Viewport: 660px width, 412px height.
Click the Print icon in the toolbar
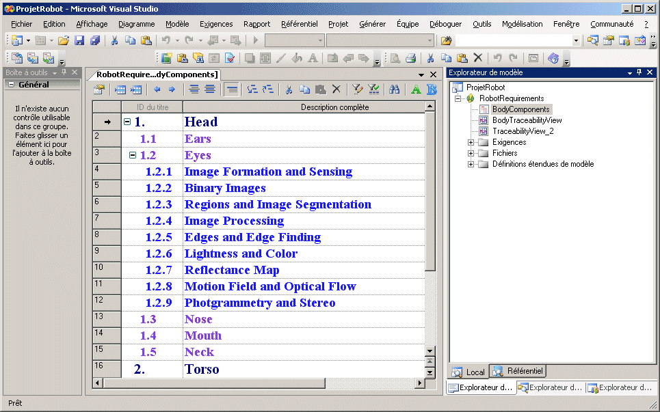(x=410, y=59)
